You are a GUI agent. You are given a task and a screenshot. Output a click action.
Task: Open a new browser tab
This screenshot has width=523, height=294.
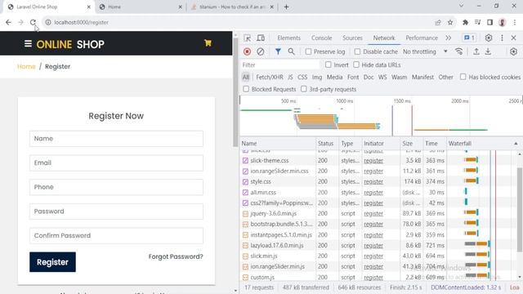pos(286,7)
